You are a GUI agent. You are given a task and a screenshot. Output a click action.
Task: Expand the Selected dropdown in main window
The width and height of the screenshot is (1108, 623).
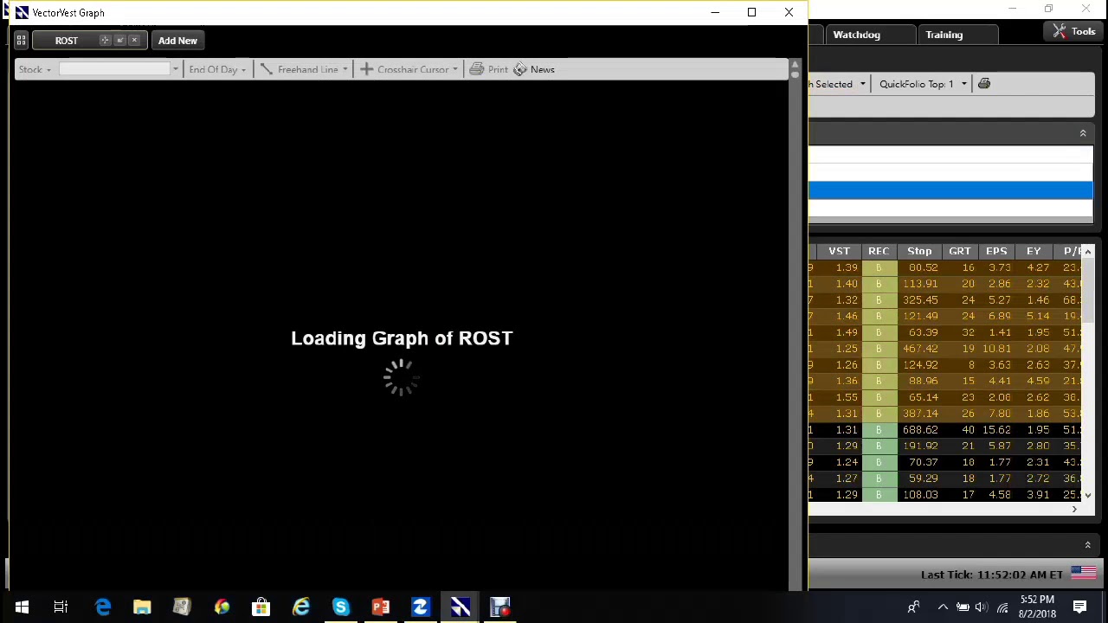[862, 84]
